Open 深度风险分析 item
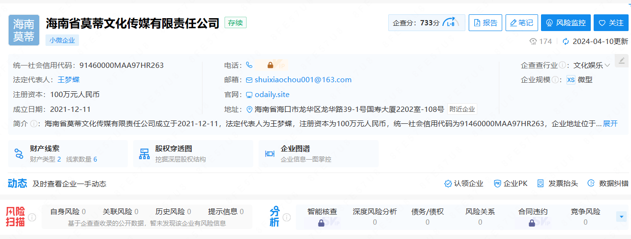Screen dimensions: 631x239 tap(375, 217)
